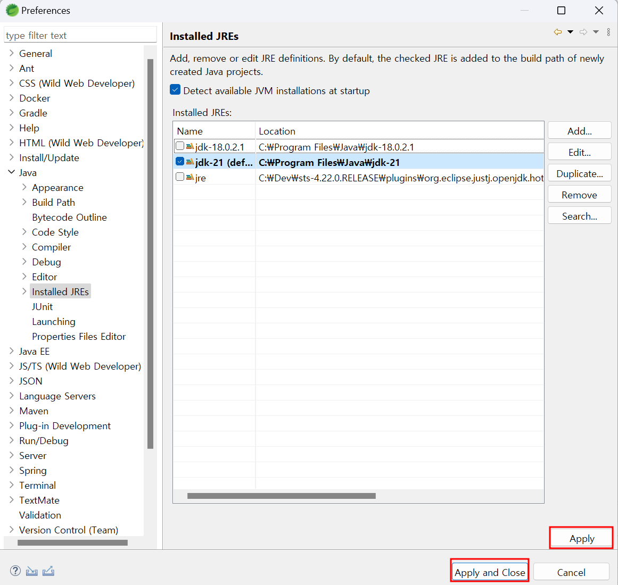Click the Add... button
The image size is (618, 585).
(x=579, y=131)
